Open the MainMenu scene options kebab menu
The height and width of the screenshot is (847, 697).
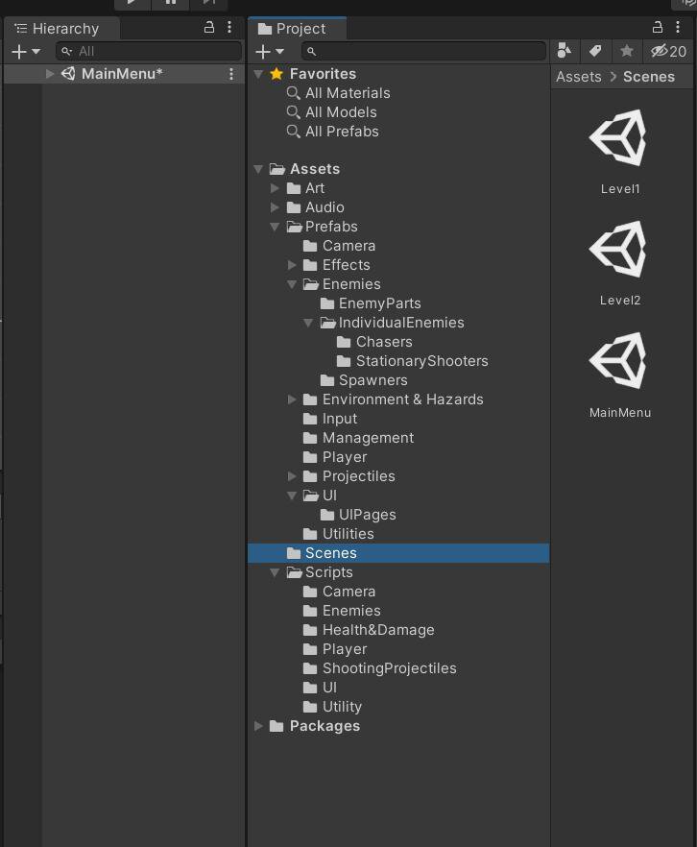231,73
